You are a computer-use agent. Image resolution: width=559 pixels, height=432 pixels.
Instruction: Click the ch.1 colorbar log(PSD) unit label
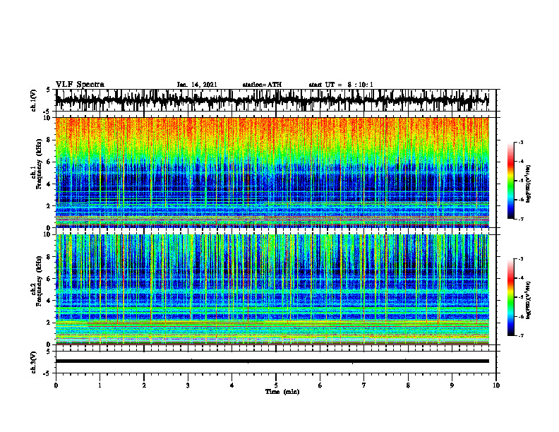point(529,184)
